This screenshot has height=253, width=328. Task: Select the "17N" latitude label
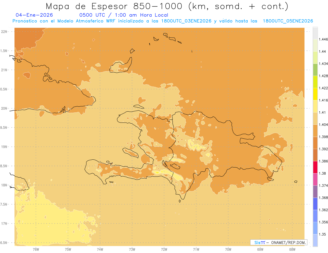4,224
